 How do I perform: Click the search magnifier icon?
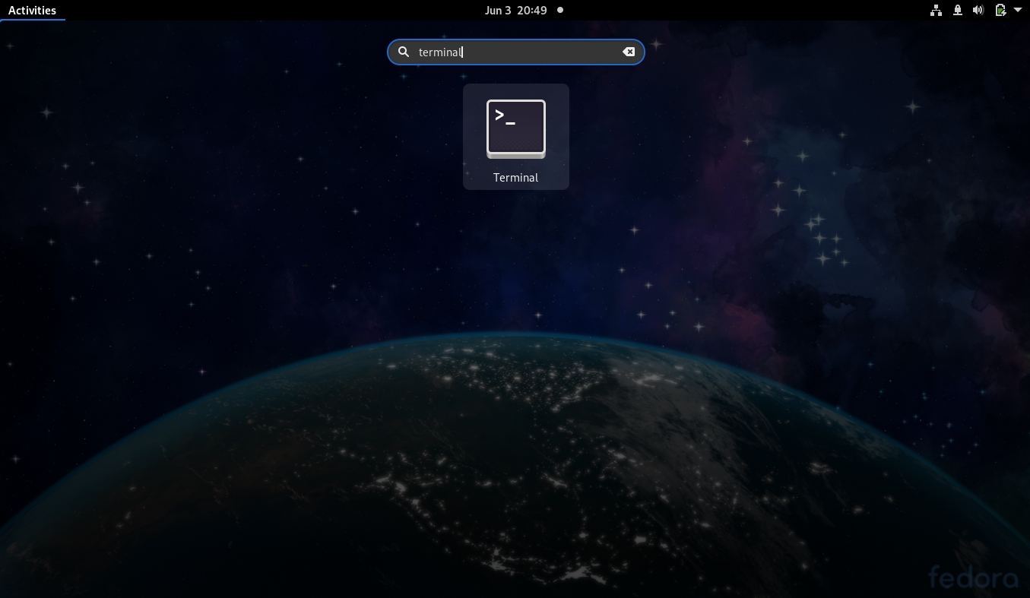pos(404,52)
